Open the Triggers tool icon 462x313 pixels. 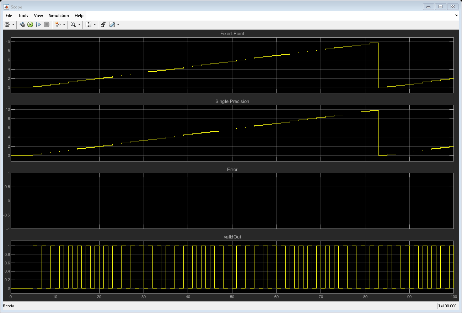tap(103, 24)
